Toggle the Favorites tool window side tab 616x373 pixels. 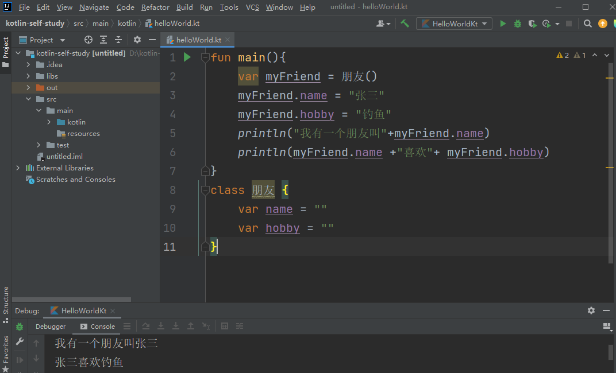6,349
